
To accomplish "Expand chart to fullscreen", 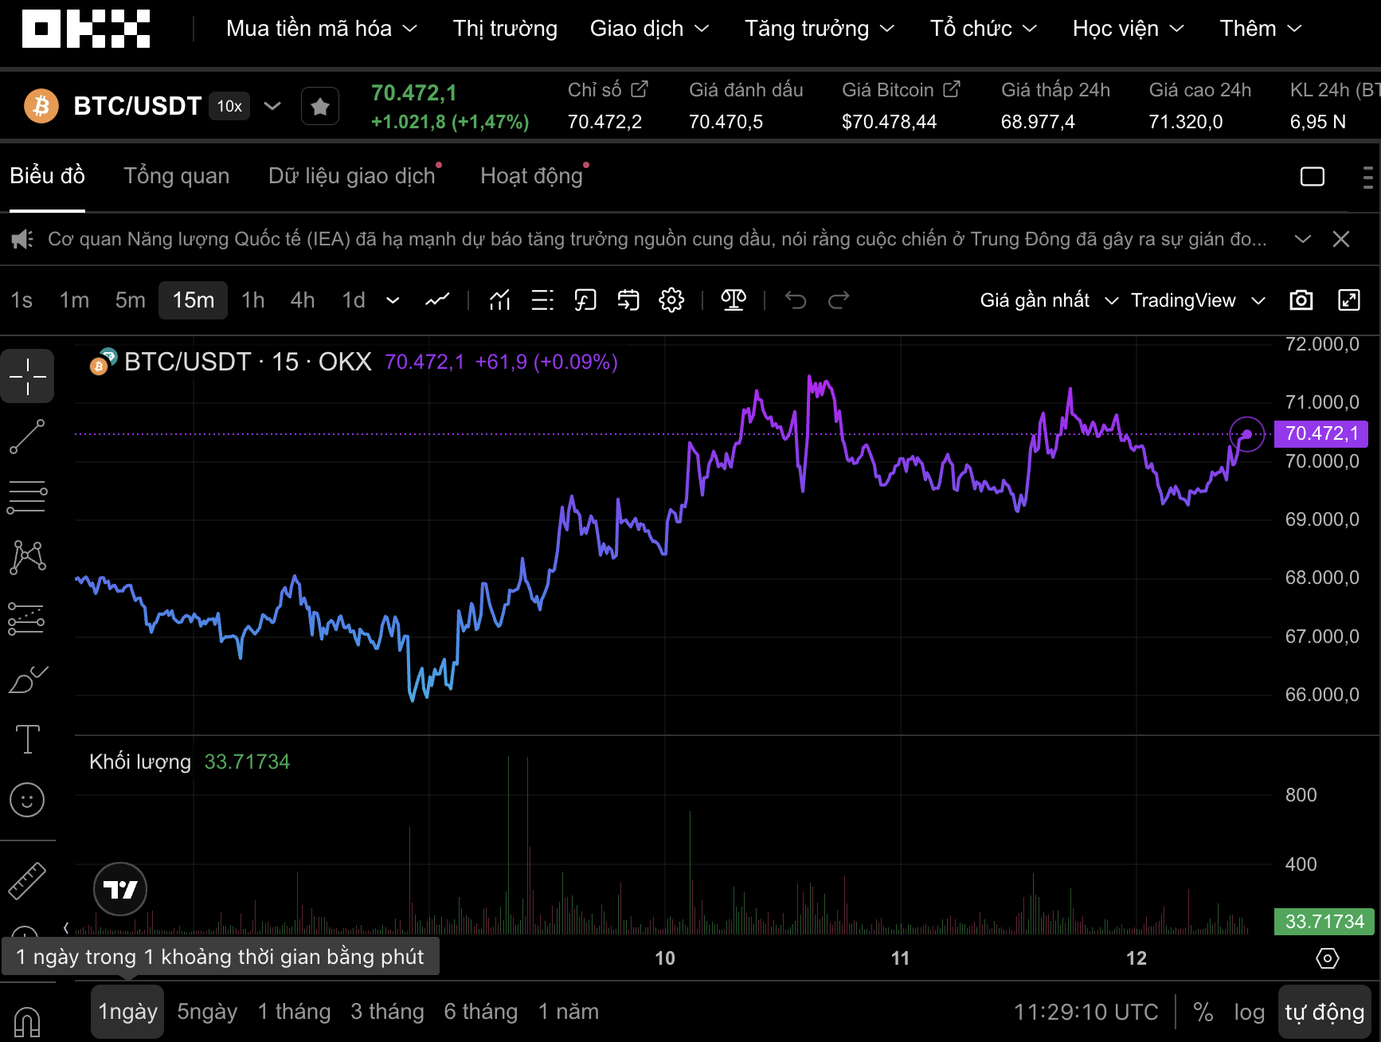I will [1348, 300].
